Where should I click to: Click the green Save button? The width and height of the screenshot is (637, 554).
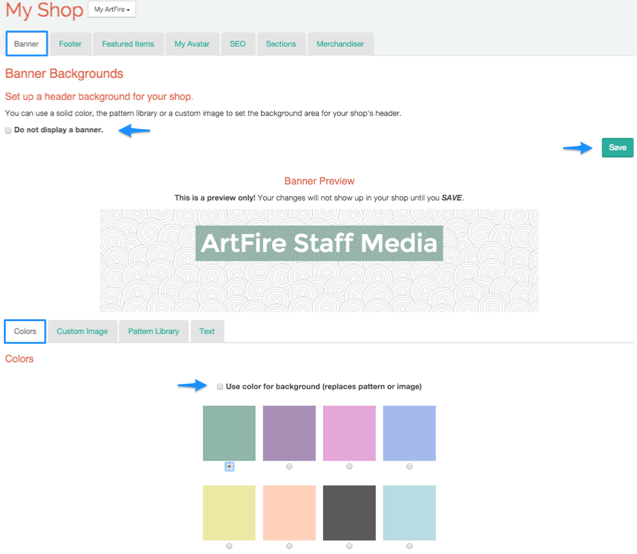(618, 148)
